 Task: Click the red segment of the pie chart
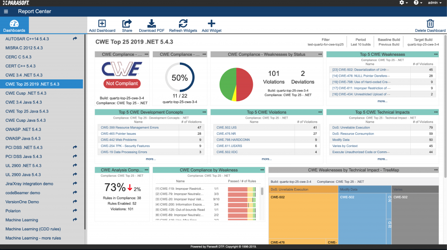click(245, 84)
